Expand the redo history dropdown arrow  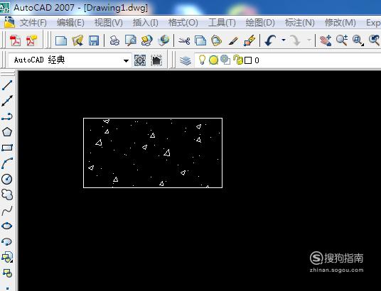tap(309, 40)
